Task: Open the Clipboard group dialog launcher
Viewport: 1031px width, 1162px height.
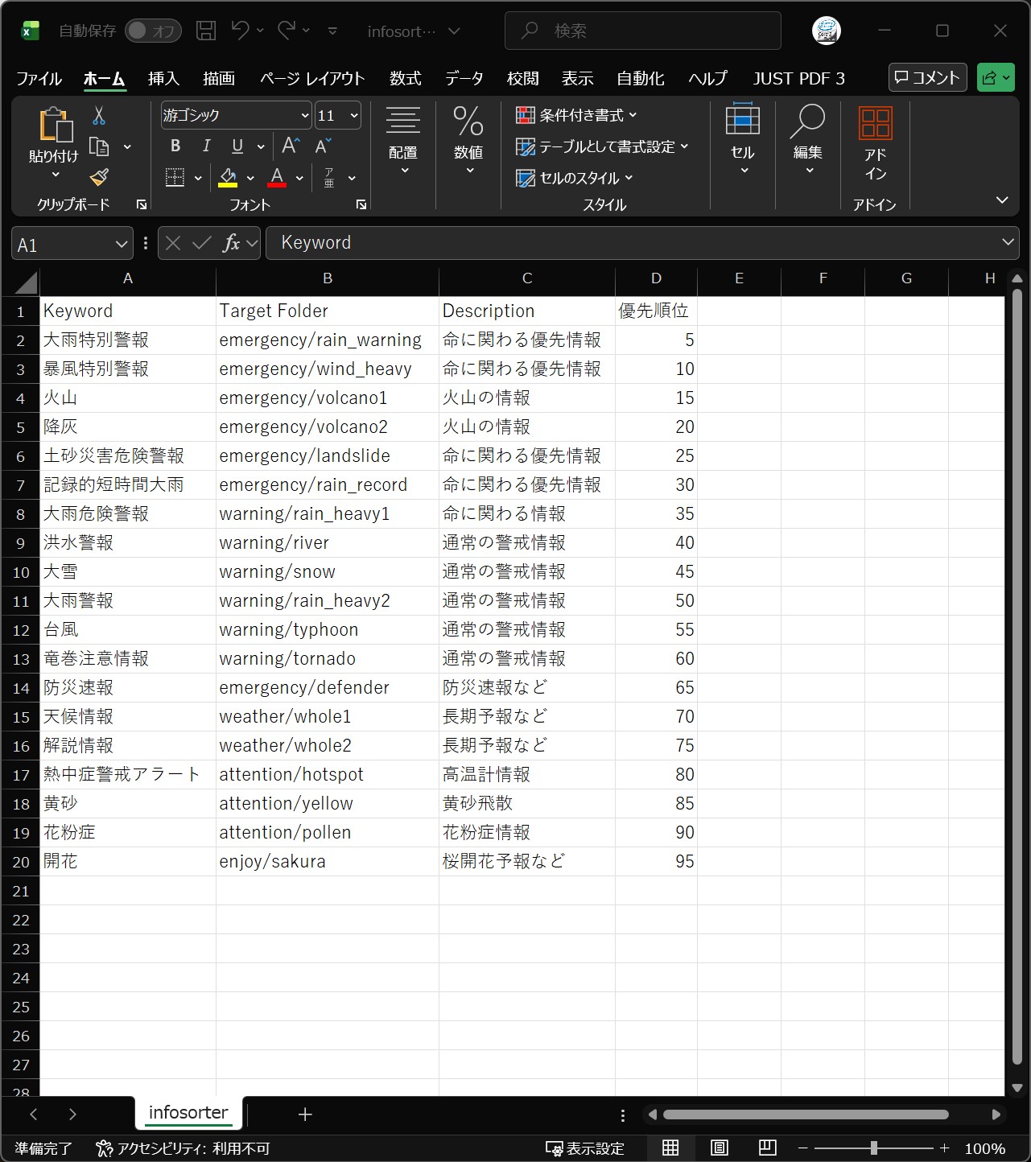Action: pyautogui.click(x=142, y=204)
